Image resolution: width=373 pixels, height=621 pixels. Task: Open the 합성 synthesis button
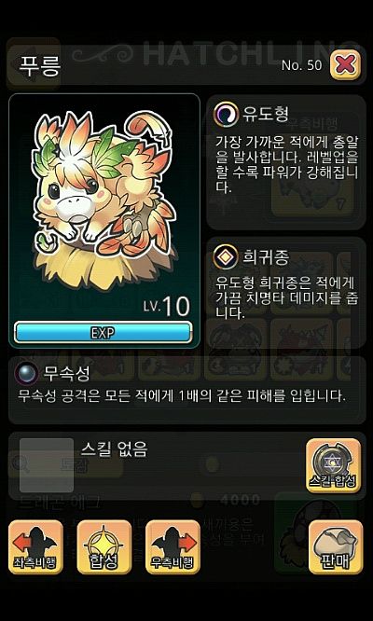[x=104, y=547]
